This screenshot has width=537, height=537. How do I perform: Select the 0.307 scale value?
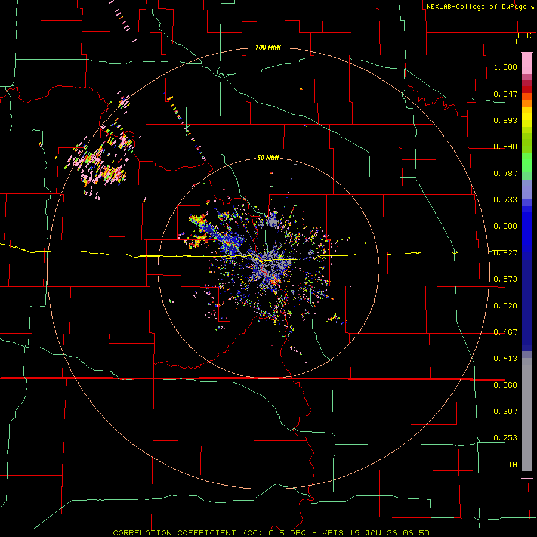coord(505,412)
